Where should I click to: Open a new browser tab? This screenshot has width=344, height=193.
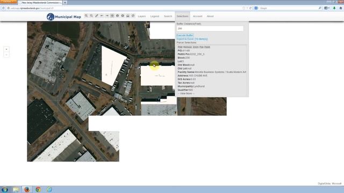65,3
